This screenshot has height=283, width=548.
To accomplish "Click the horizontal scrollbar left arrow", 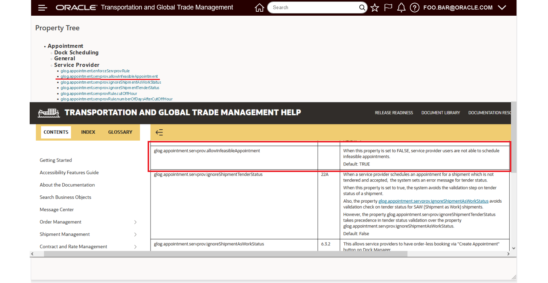I will click(x=32, y=254).
